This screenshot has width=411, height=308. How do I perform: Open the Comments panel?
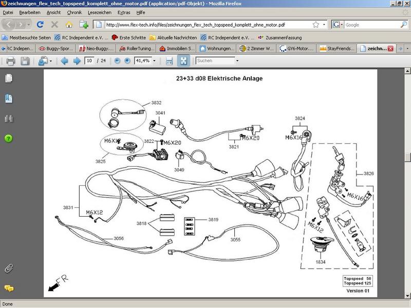coord(8,288)
